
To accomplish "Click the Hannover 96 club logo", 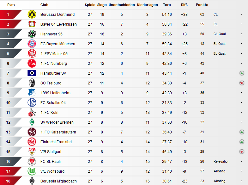I will [x=32, y=34].
